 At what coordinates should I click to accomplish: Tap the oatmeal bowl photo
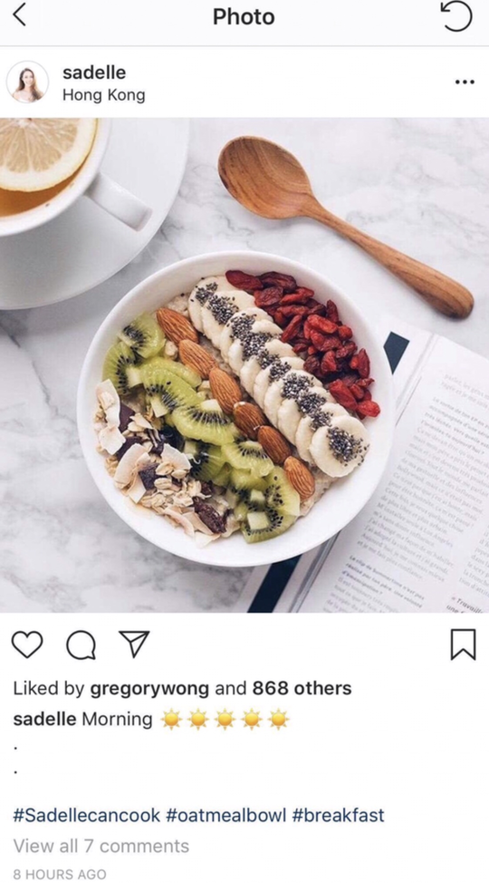point(244,365)
